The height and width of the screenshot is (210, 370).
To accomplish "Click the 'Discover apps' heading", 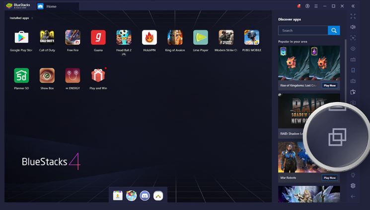I will tap(290, 19).
